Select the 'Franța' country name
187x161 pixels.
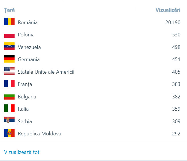[25, 84]
